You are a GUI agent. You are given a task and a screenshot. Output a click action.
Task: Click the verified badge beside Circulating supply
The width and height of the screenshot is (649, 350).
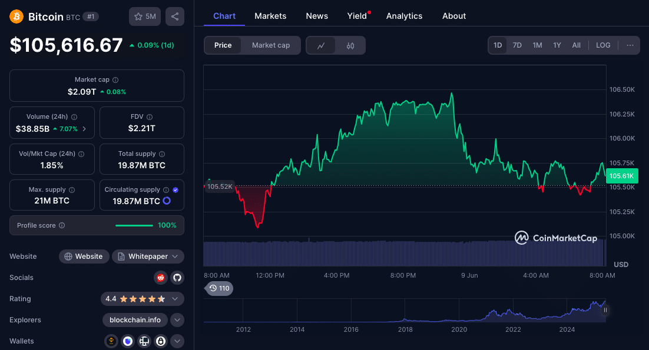coord(176,189)
